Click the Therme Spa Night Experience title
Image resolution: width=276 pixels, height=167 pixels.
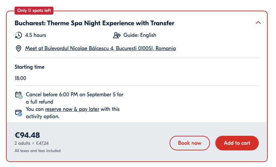coord(94,23)
